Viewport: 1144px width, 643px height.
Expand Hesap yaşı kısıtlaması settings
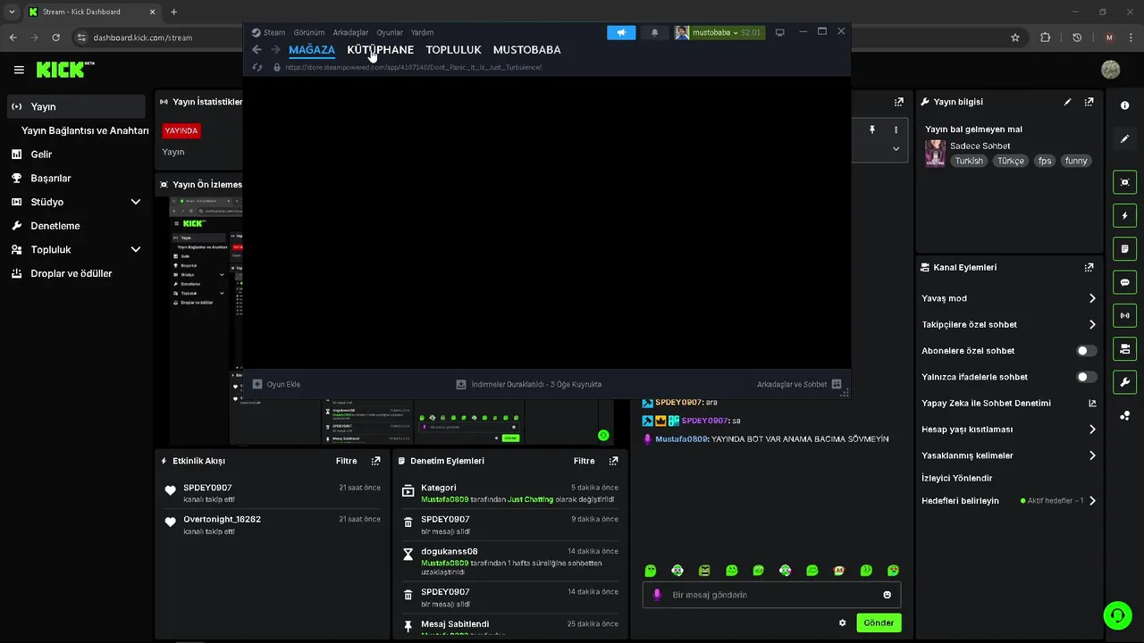(1092, 430)
